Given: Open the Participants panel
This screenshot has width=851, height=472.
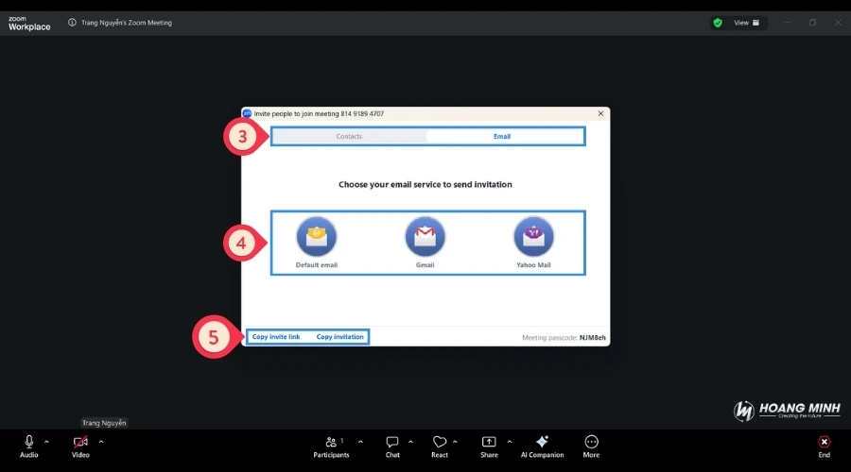Looking at the screenshot, I should click(x=331, y=442).
